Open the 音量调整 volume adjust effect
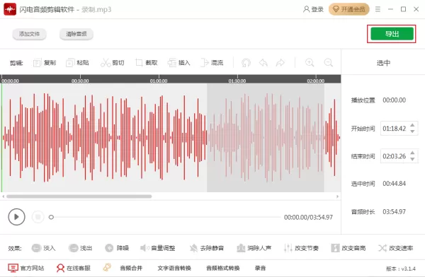This screenshot has width=425, height=277. pyautogui.click(x=157, y=248)
